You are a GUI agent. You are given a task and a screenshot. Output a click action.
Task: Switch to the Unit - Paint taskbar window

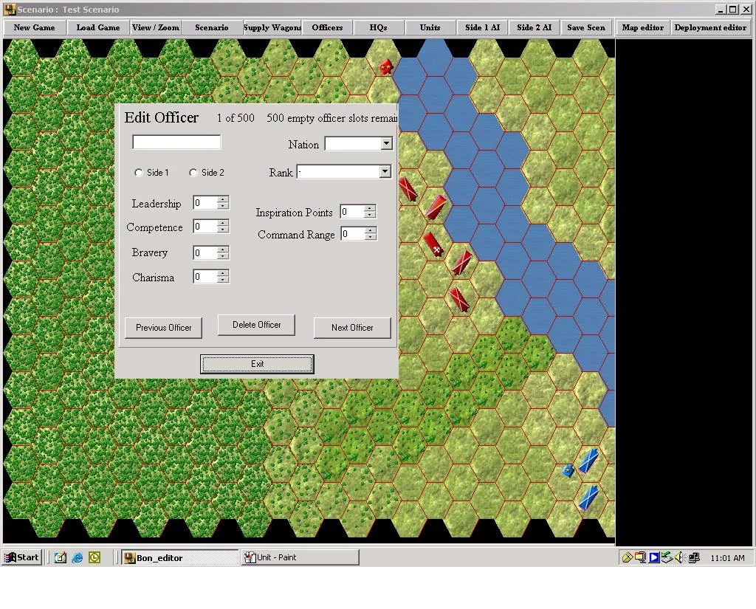click(x=300, y=557)
